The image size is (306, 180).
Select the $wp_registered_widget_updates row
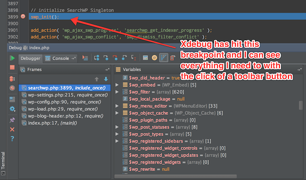[207, 155]
